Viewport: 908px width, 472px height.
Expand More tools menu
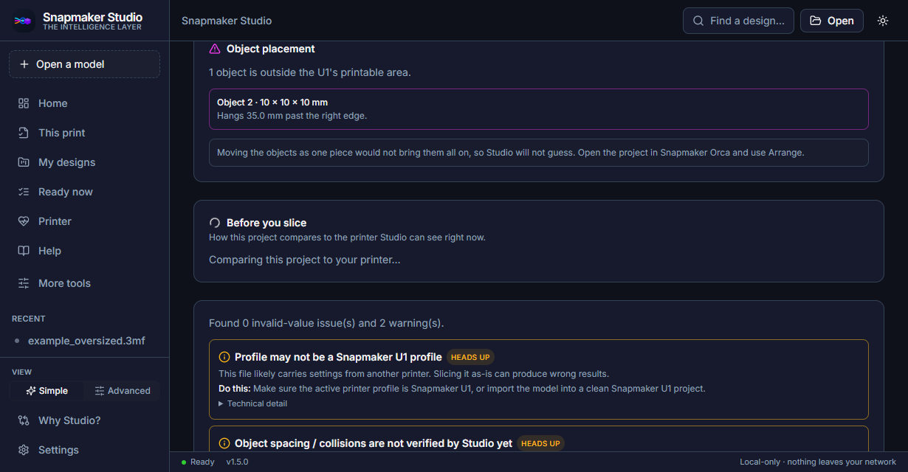84,283
